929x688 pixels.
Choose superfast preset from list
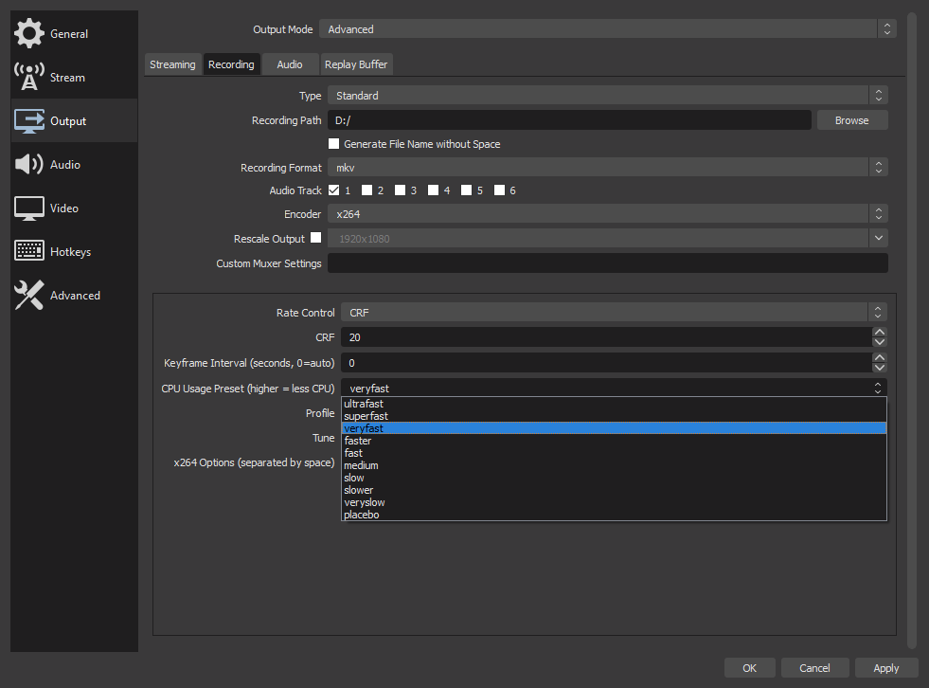click(614, 416)
